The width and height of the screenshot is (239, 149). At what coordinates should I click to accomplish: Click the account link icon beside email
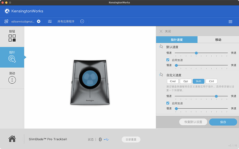click(x=6, y=22)
